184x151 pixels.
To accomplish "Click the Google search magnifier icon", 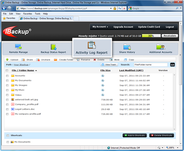I will [177, 8].
